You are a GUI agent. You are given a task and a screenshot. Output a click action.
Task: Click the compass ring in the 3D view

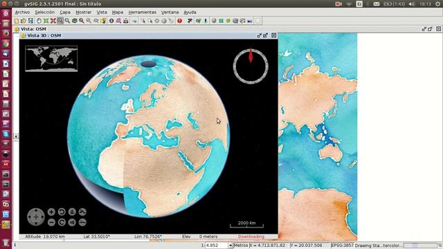coord(251,66)
